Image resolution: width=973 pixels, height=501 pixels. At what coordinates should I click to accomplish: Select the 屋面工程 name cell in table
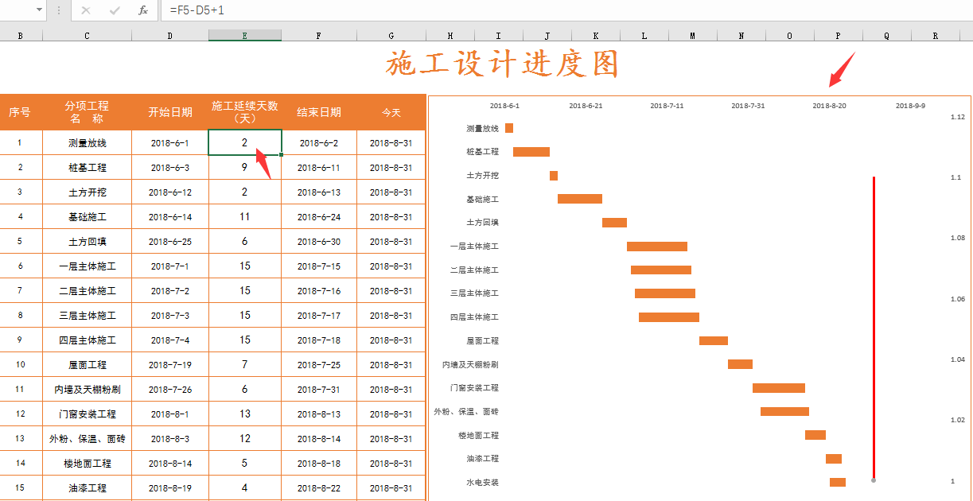coord(87,365)
